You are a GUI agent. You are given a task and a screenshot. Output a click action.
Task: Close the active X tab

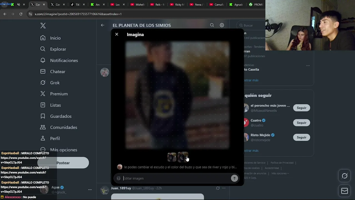tap(44, 4)
